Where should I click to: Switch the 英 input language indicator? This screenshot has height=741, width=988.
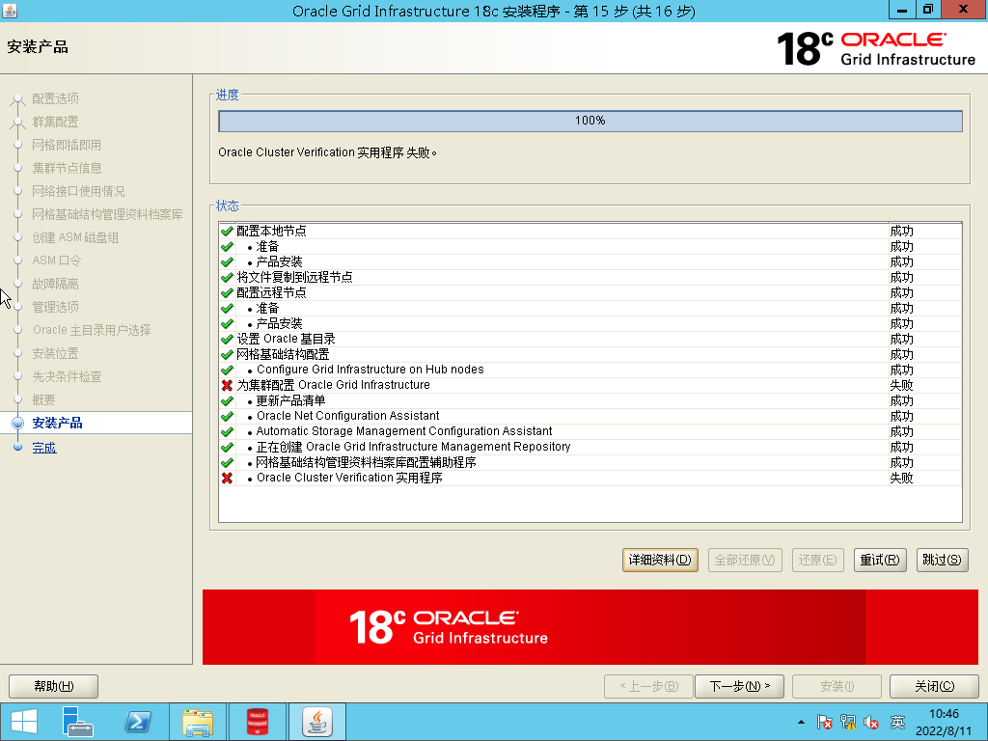tap(898, 722)
